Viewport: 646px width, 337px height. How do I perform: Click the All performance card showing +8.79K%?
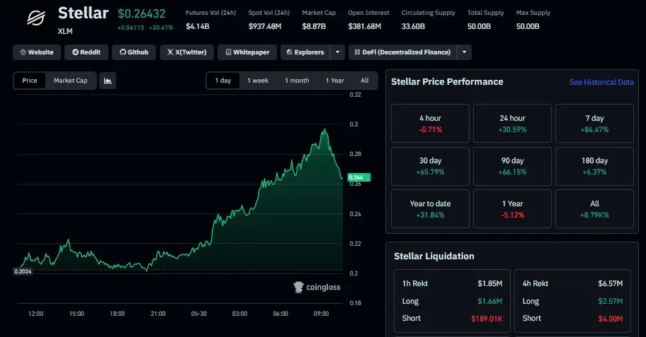click(594, 209)
